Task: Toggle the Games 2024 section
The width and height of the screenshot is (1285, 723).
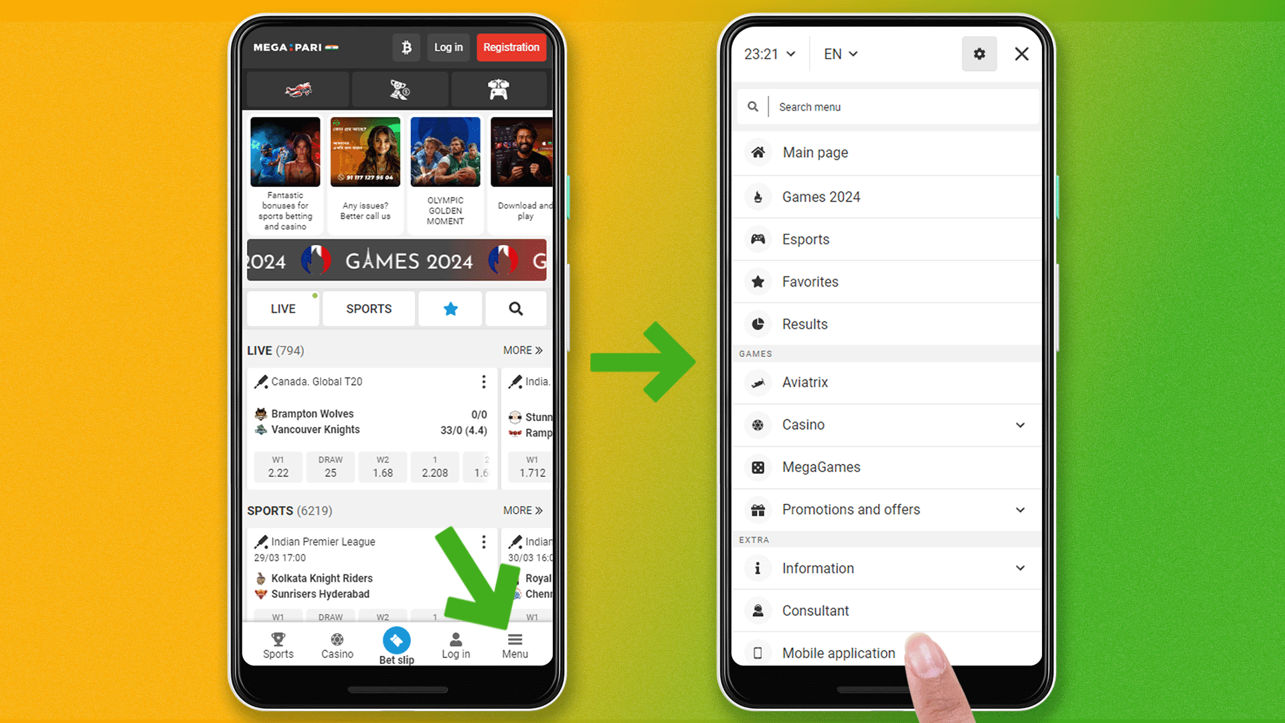Action: click(884, 196)
